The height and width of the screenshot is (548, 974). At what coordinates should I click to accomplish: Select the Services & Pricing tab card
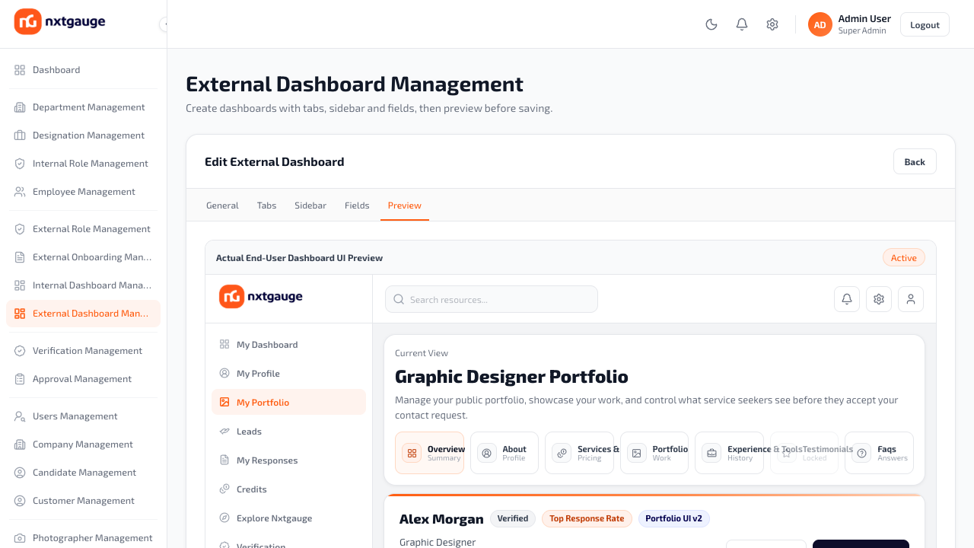click(x=580, y=453)
